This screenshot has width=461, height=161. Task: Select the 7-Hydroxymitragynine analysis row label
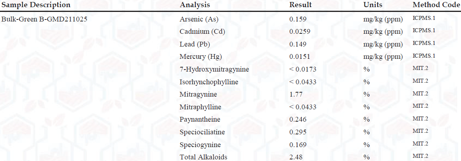(x=214, y=69)
